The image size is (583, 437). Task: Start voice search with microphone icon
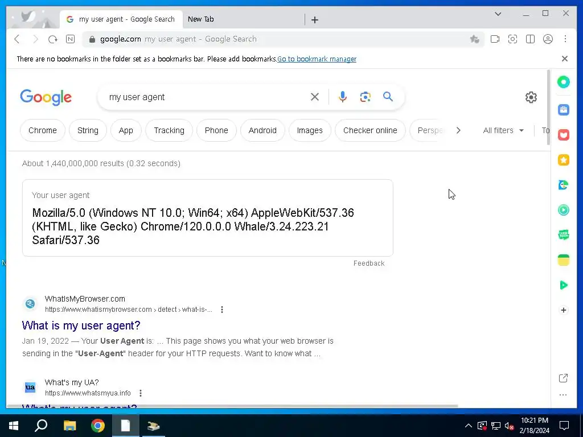(x=342, y=97)
